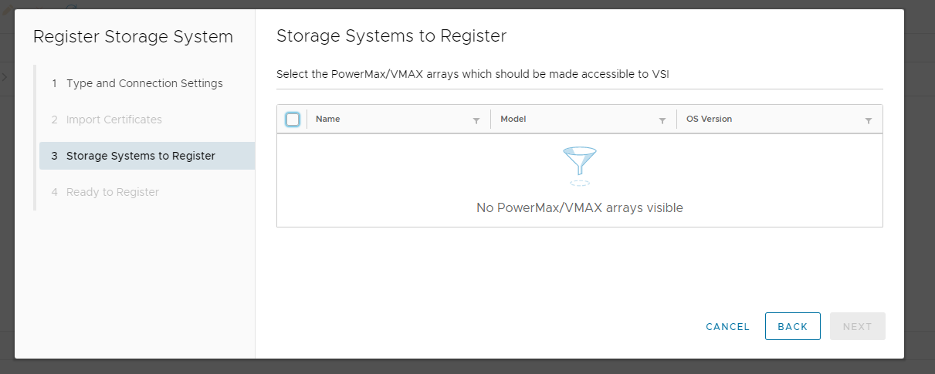Select step 3 Storage Systems to Register
935x374 pixels.
pyautogui.click(x=141, y=156)
